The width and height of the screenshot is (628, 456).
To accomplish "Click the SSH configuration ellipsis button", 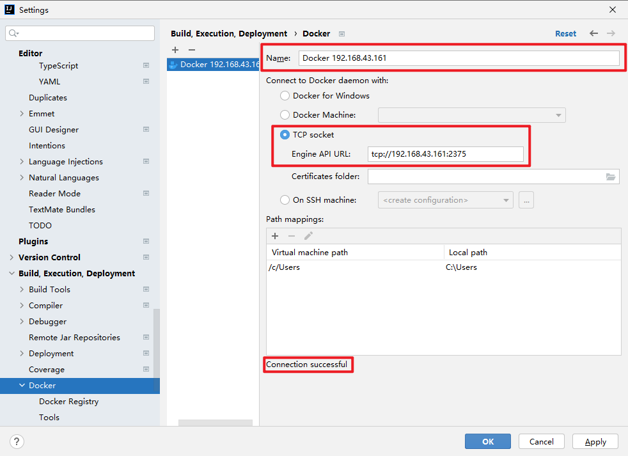I will pyautogui.click(x=526, y=200).
